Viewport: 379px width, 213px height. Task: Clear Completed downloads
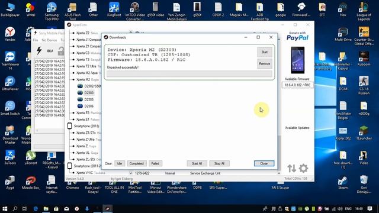136,163
